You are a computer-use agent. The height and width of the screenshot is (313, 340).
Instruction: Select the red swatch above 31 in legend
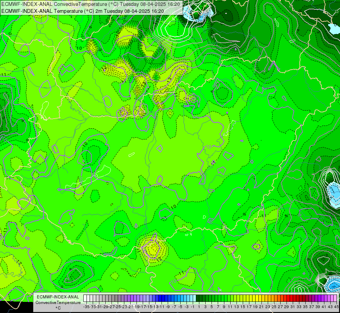[x=292, y=298]
